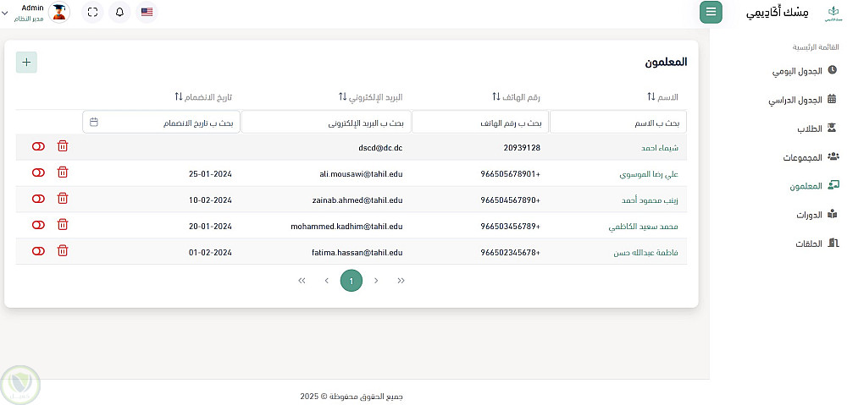Open the notifications bell
847x405 pixels.
[x=119, y=12]
